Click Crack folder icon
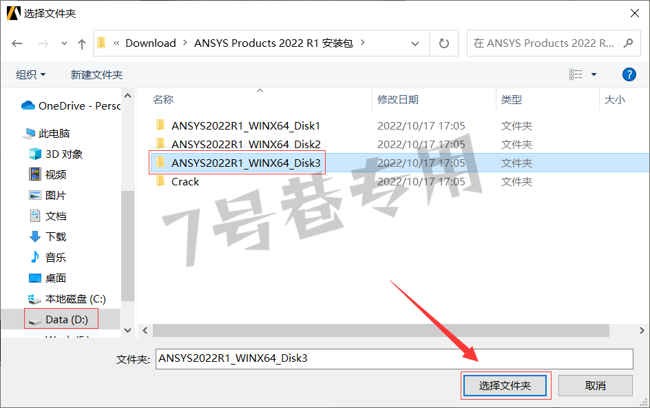The width and height of the screenshot is (650, 408). pyautogui.click(x=160, y=181)
